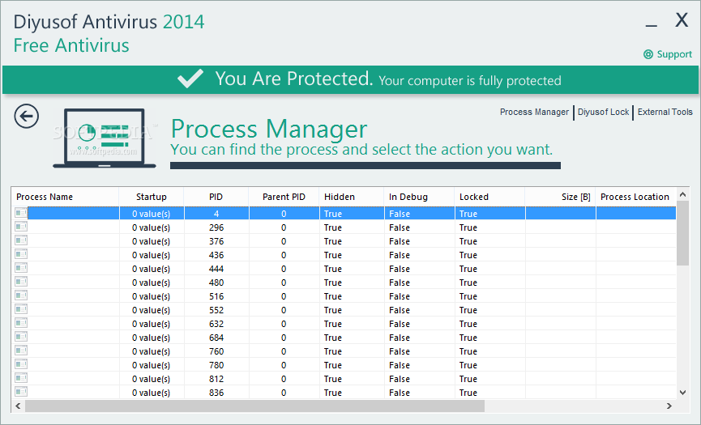Click the horizontal scrollbar right arrow
Screen dimensions: 701x425
[669, 406]
